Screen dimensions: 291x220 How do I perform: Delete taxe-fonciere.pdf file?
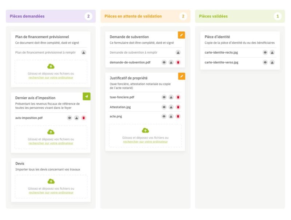[178, 97]
